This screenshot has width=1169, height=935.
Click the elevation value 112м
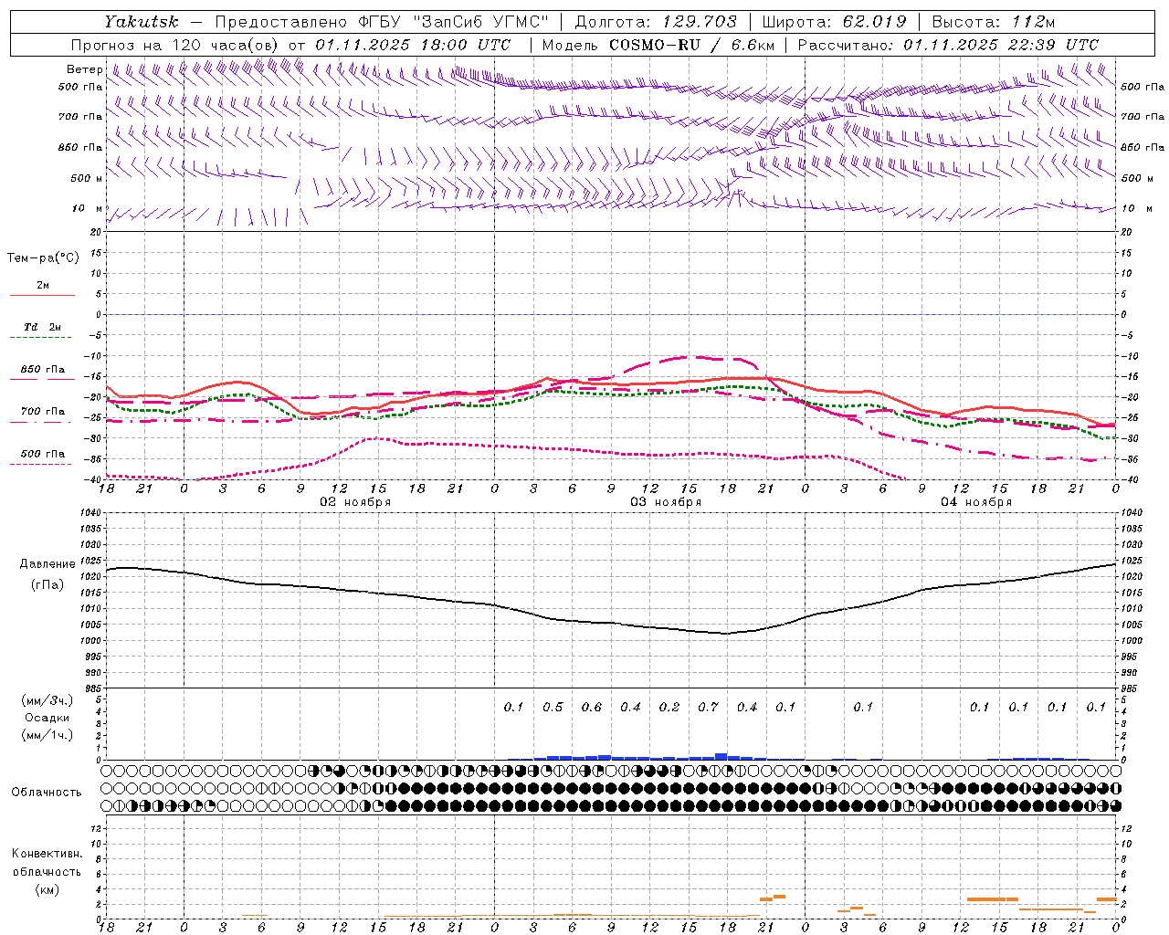click(1036, 21)
